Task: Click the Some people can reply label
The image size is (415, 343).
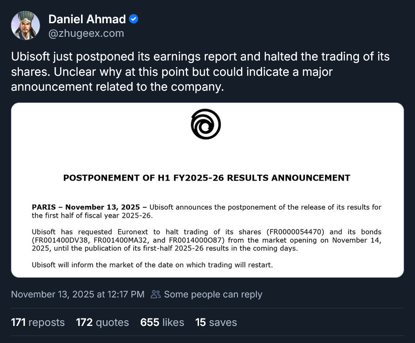Action: click(x=213, y=294)
